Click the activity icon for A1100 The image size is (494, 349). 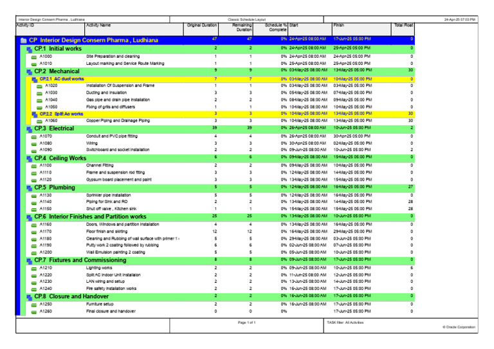[33, 166]
